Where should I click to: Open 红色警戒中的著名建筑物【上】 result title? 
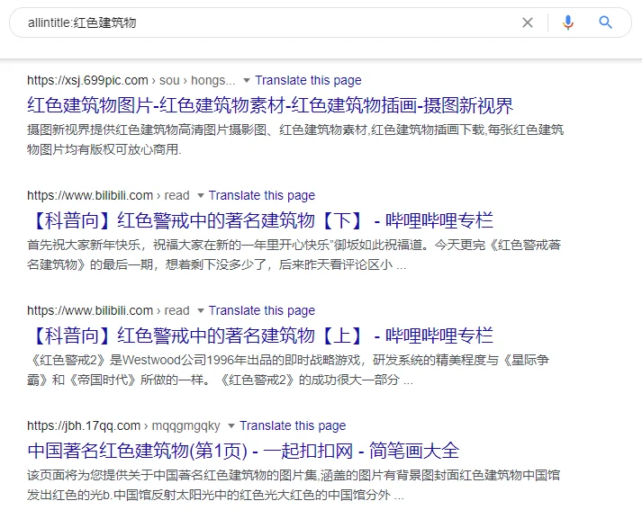(x=260, y=336)
